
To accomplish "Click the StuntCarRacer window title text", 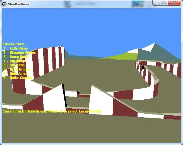I will click(x=19, y=4).
